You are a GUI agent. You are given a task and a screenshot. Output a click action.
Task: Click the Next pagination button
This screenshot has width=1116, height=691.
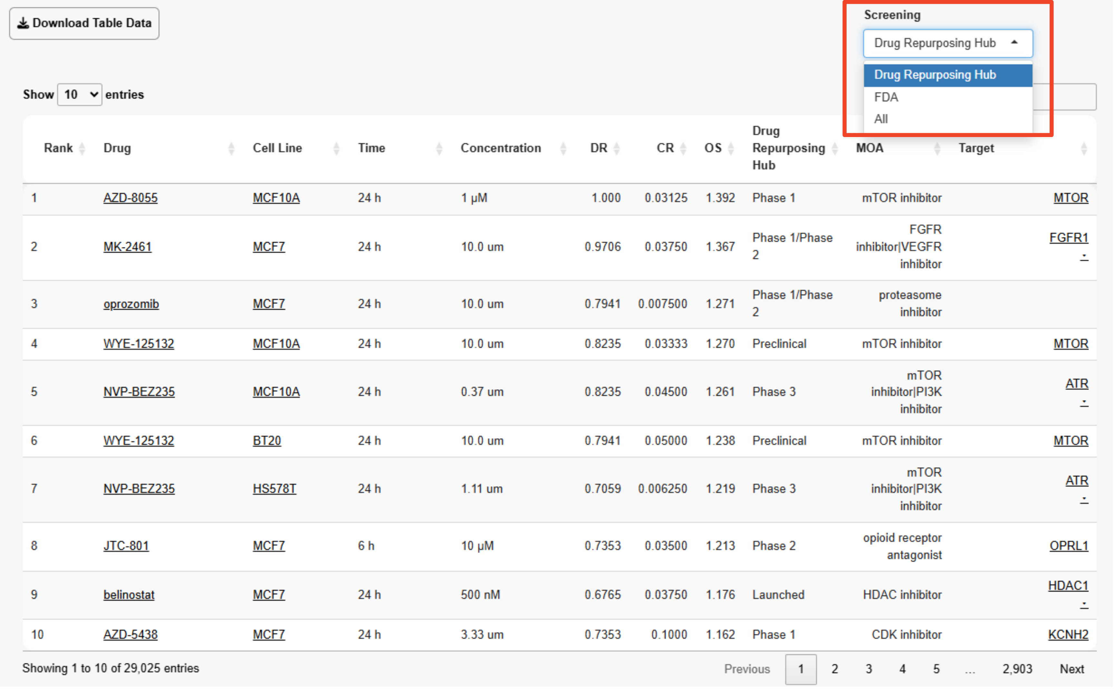(x=1071, y=669)
